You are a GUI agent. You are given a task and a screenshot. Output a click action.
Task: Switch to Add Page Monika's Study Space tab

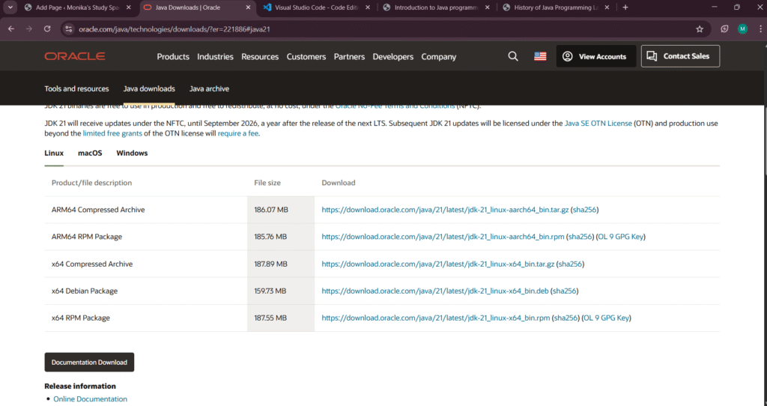click(x=77, y=7)
